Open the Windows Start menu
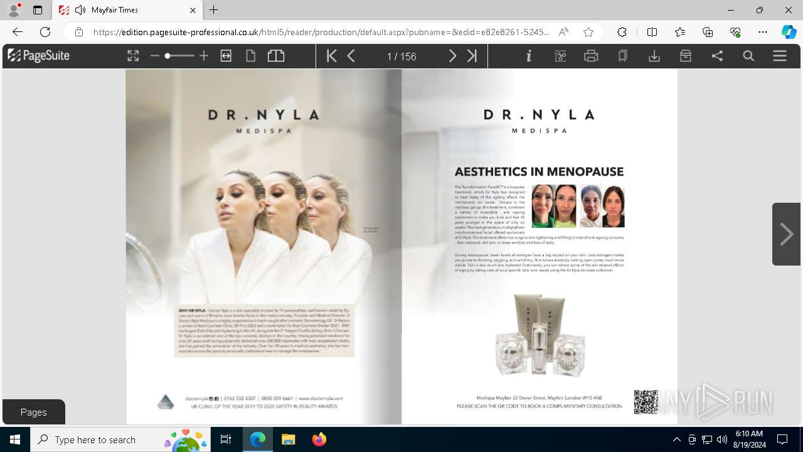 (15, 439)
